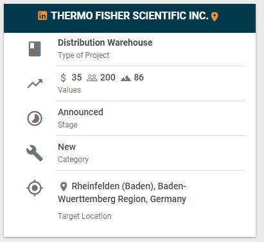
Task: Click the 35 investment value
Action: (76, 77)
